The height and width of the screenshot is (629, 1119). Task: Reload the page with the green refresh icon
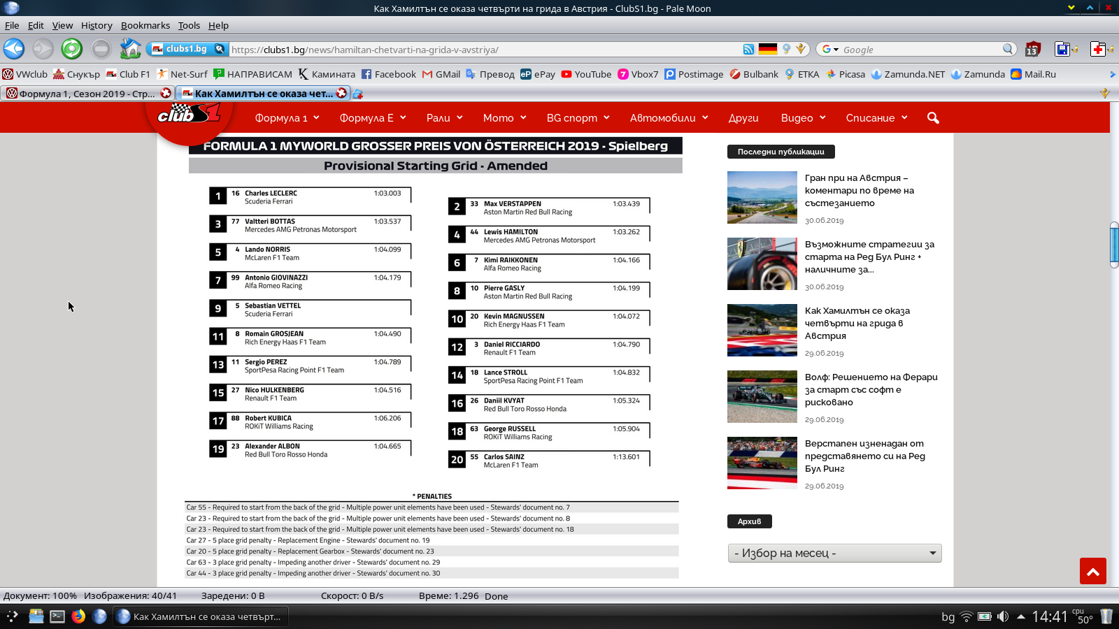[x=71, y=49]
